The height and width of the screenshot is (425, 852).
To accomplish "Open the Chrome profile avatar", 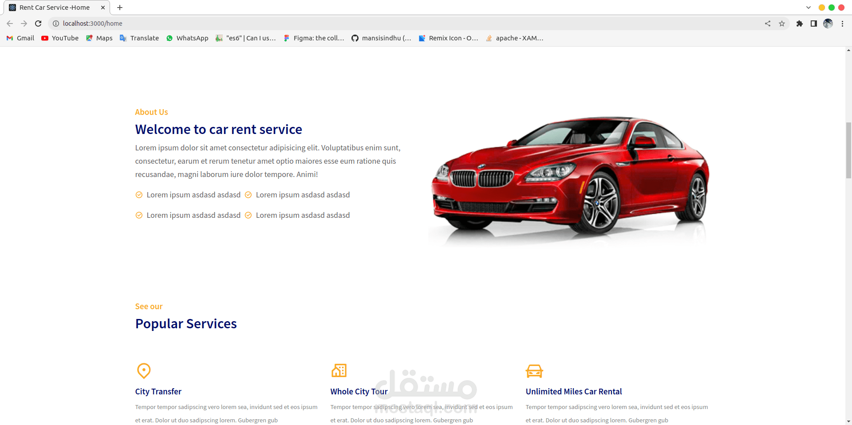I will coord(828,24).
